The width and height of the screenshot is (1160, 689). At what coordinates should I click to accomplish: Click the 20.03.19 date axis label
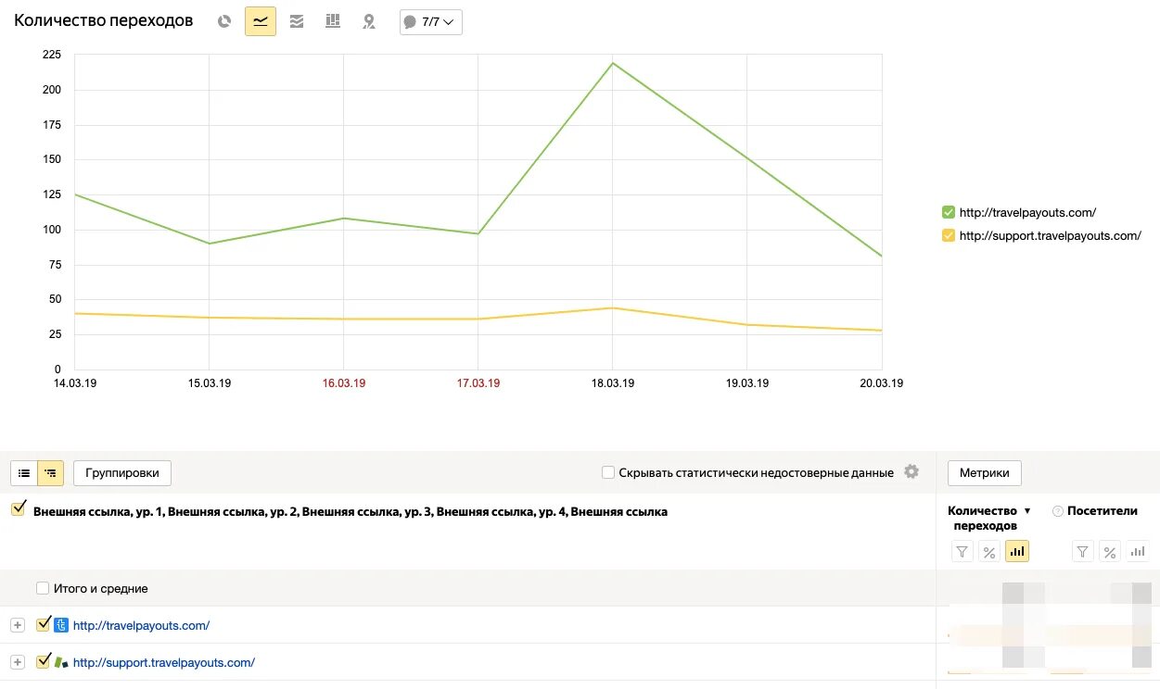[881, 383]
